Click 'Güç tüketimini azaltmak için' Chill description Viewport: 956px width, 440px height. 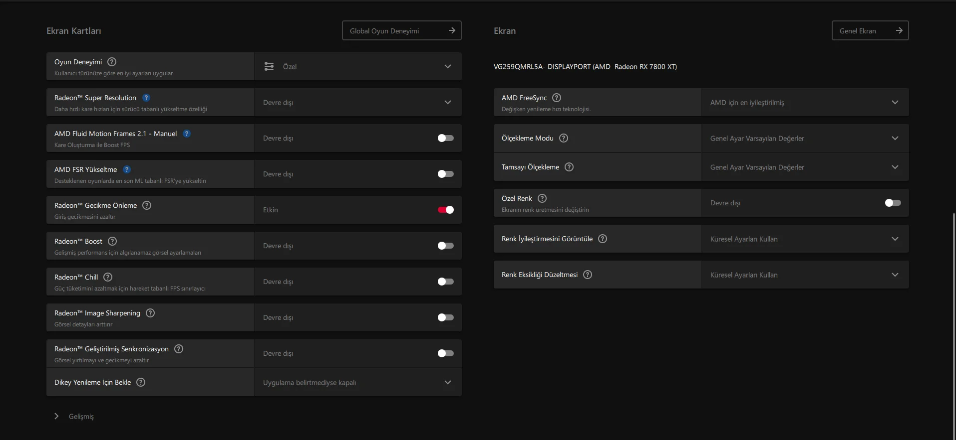[x=130, y=289]
